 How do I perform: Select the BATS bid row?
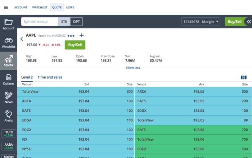click(76, 111)
